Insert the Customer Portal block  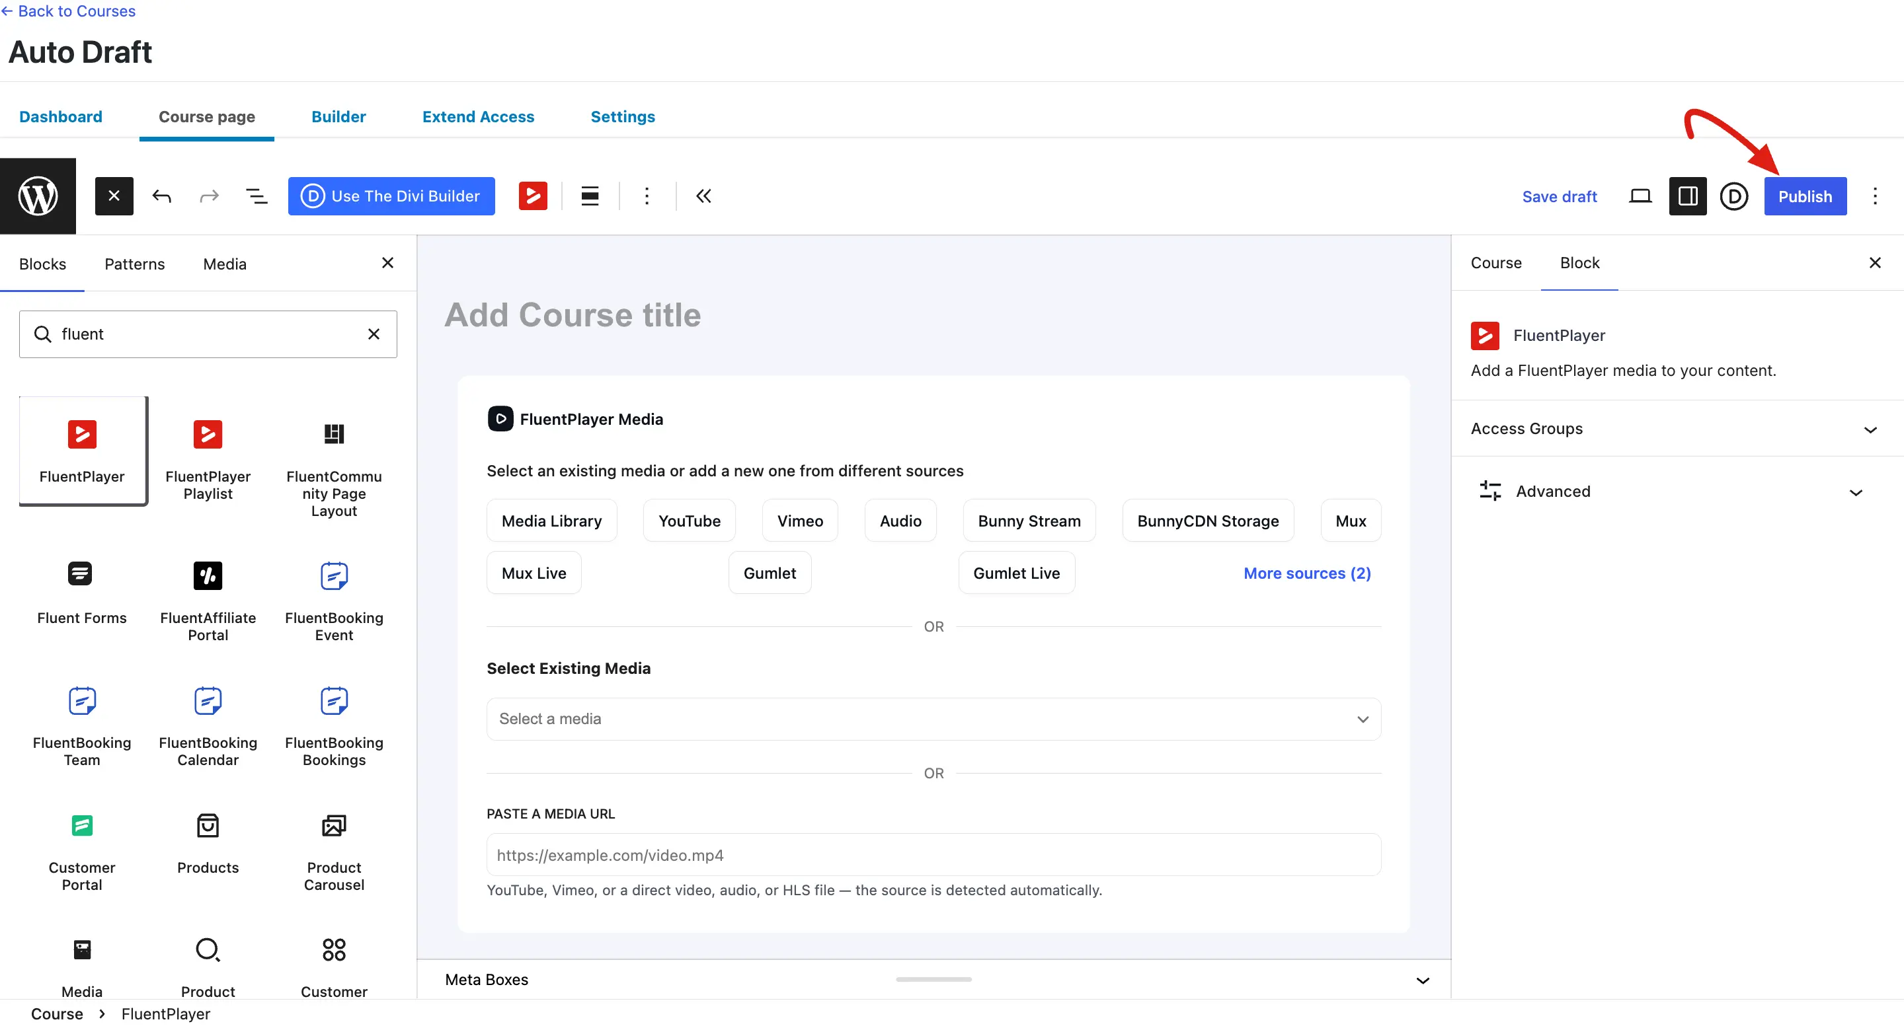82,851
